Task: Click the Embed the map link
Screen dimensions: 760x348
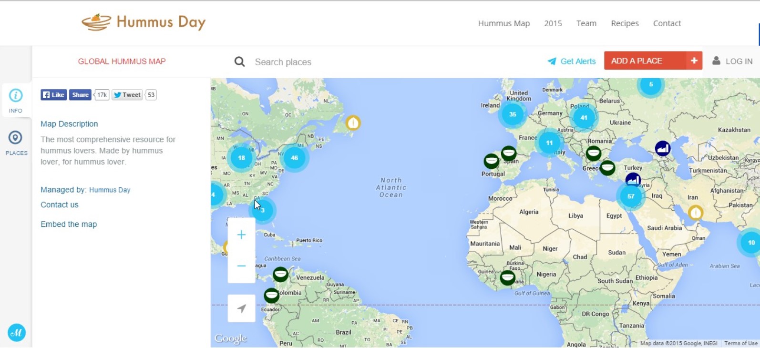Action: [69, 225]
